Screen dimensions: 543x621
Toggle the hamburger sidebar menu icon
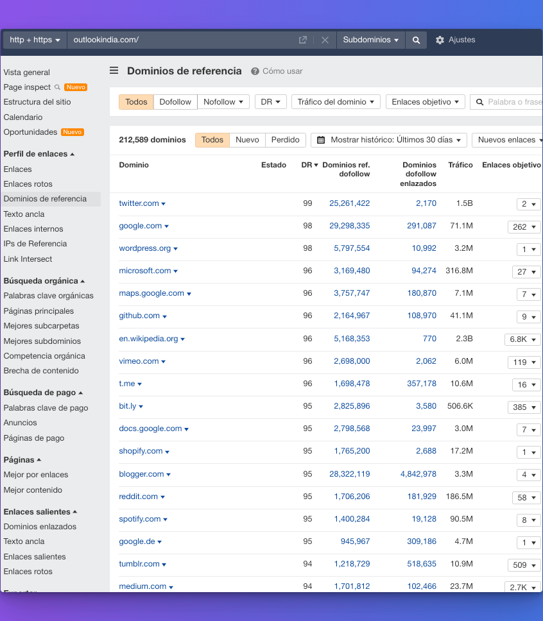click(114, 71)
